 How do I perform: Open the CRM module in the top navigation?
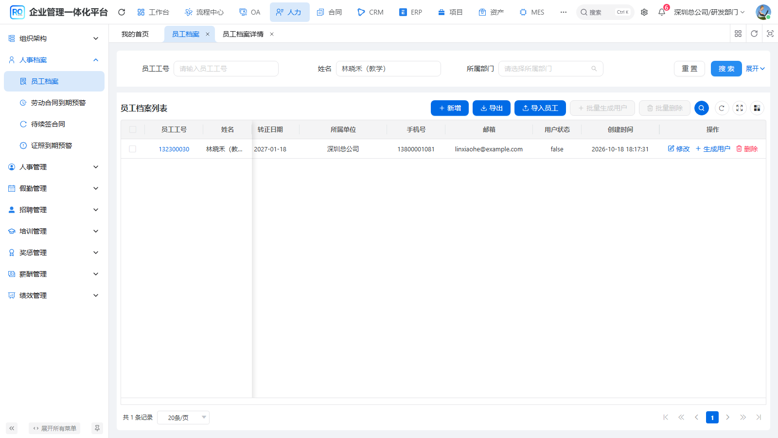(371, 12)
